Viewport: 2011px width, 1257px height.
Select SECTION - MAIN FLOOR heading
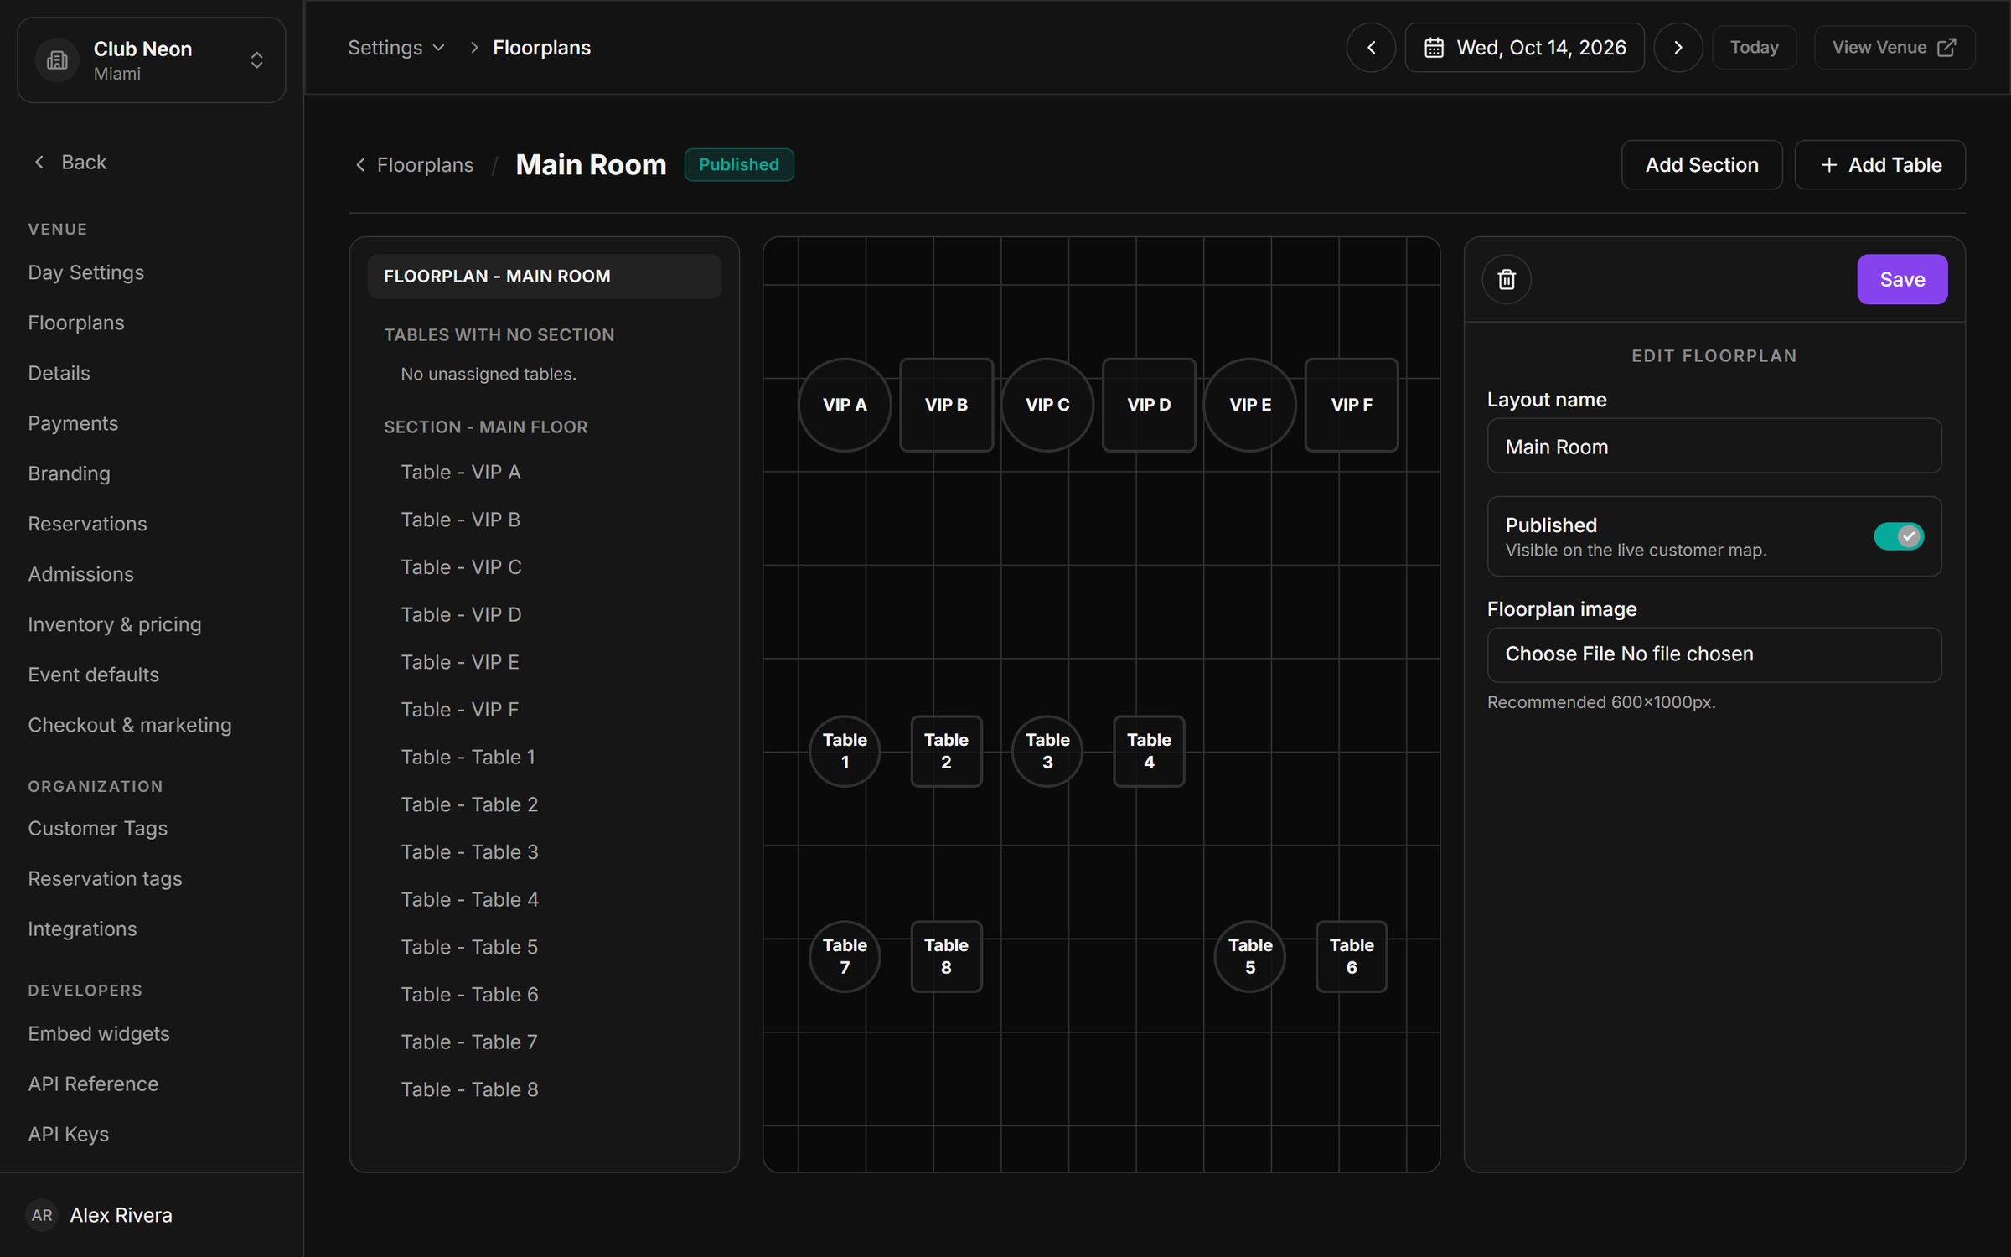486,427
